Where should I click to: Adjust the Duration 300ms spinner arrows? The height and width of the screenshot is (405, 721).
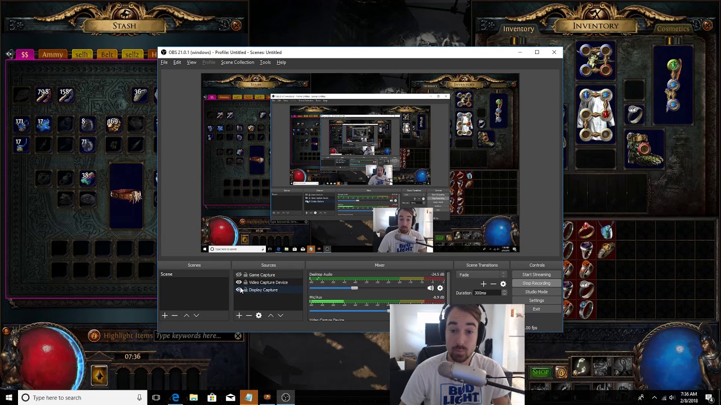tap(504, 293)
